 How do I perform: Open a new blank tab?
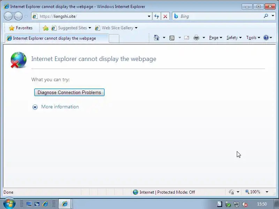tap(114, 38)
